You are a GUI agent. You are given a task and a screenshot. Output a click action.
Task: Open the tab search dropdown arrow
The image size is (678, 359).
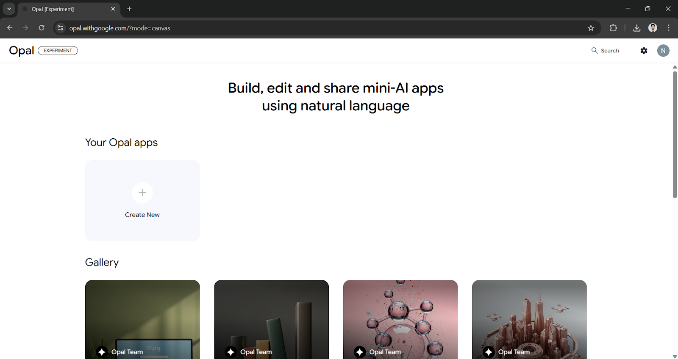pos(9,9)
